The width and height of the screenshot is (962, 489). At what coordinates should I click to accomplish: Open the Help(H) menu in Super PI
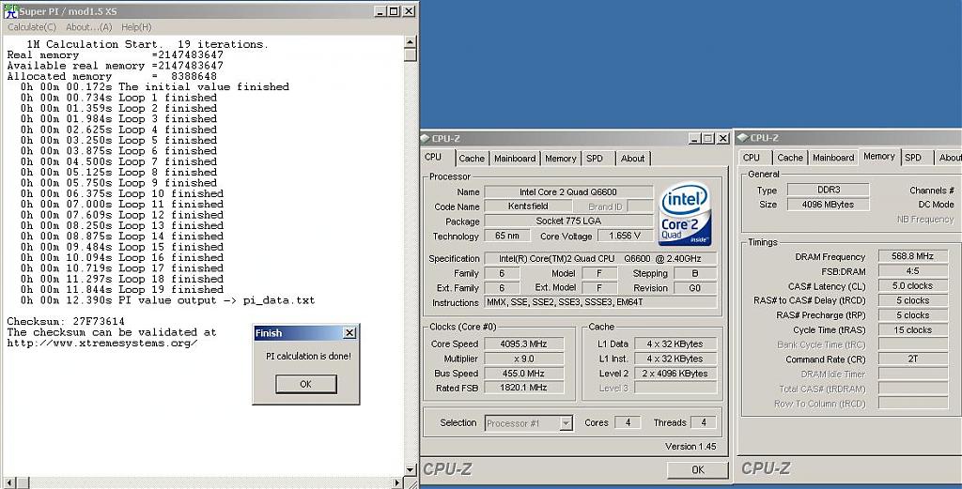pos(136,27)
